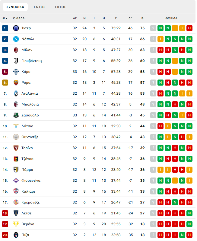Sort standings by Β points header

point(142,18)
